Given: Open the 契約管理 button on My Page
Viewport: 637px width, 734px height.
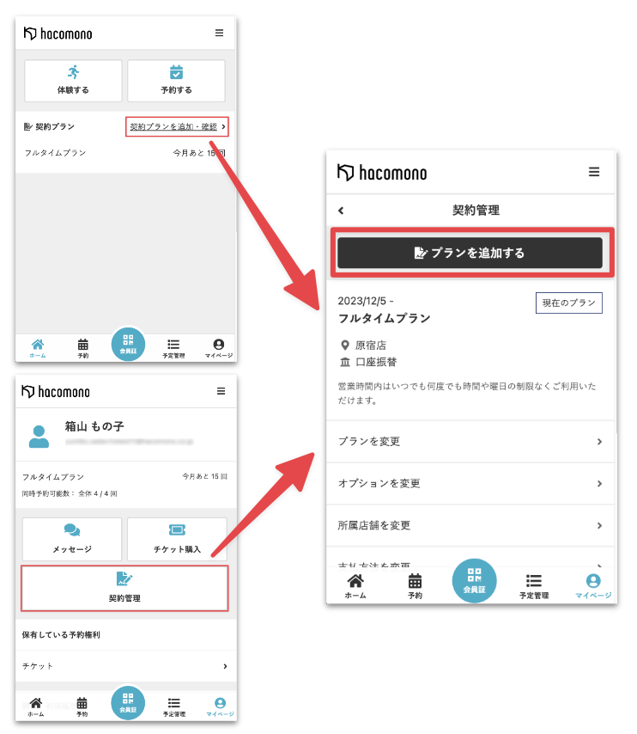Looking at the screenshot, I should (x=125, y=588).
